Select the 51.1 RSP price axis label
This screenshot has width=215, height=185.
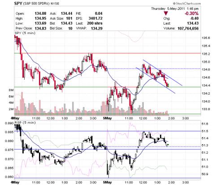(x=205, y=160)
